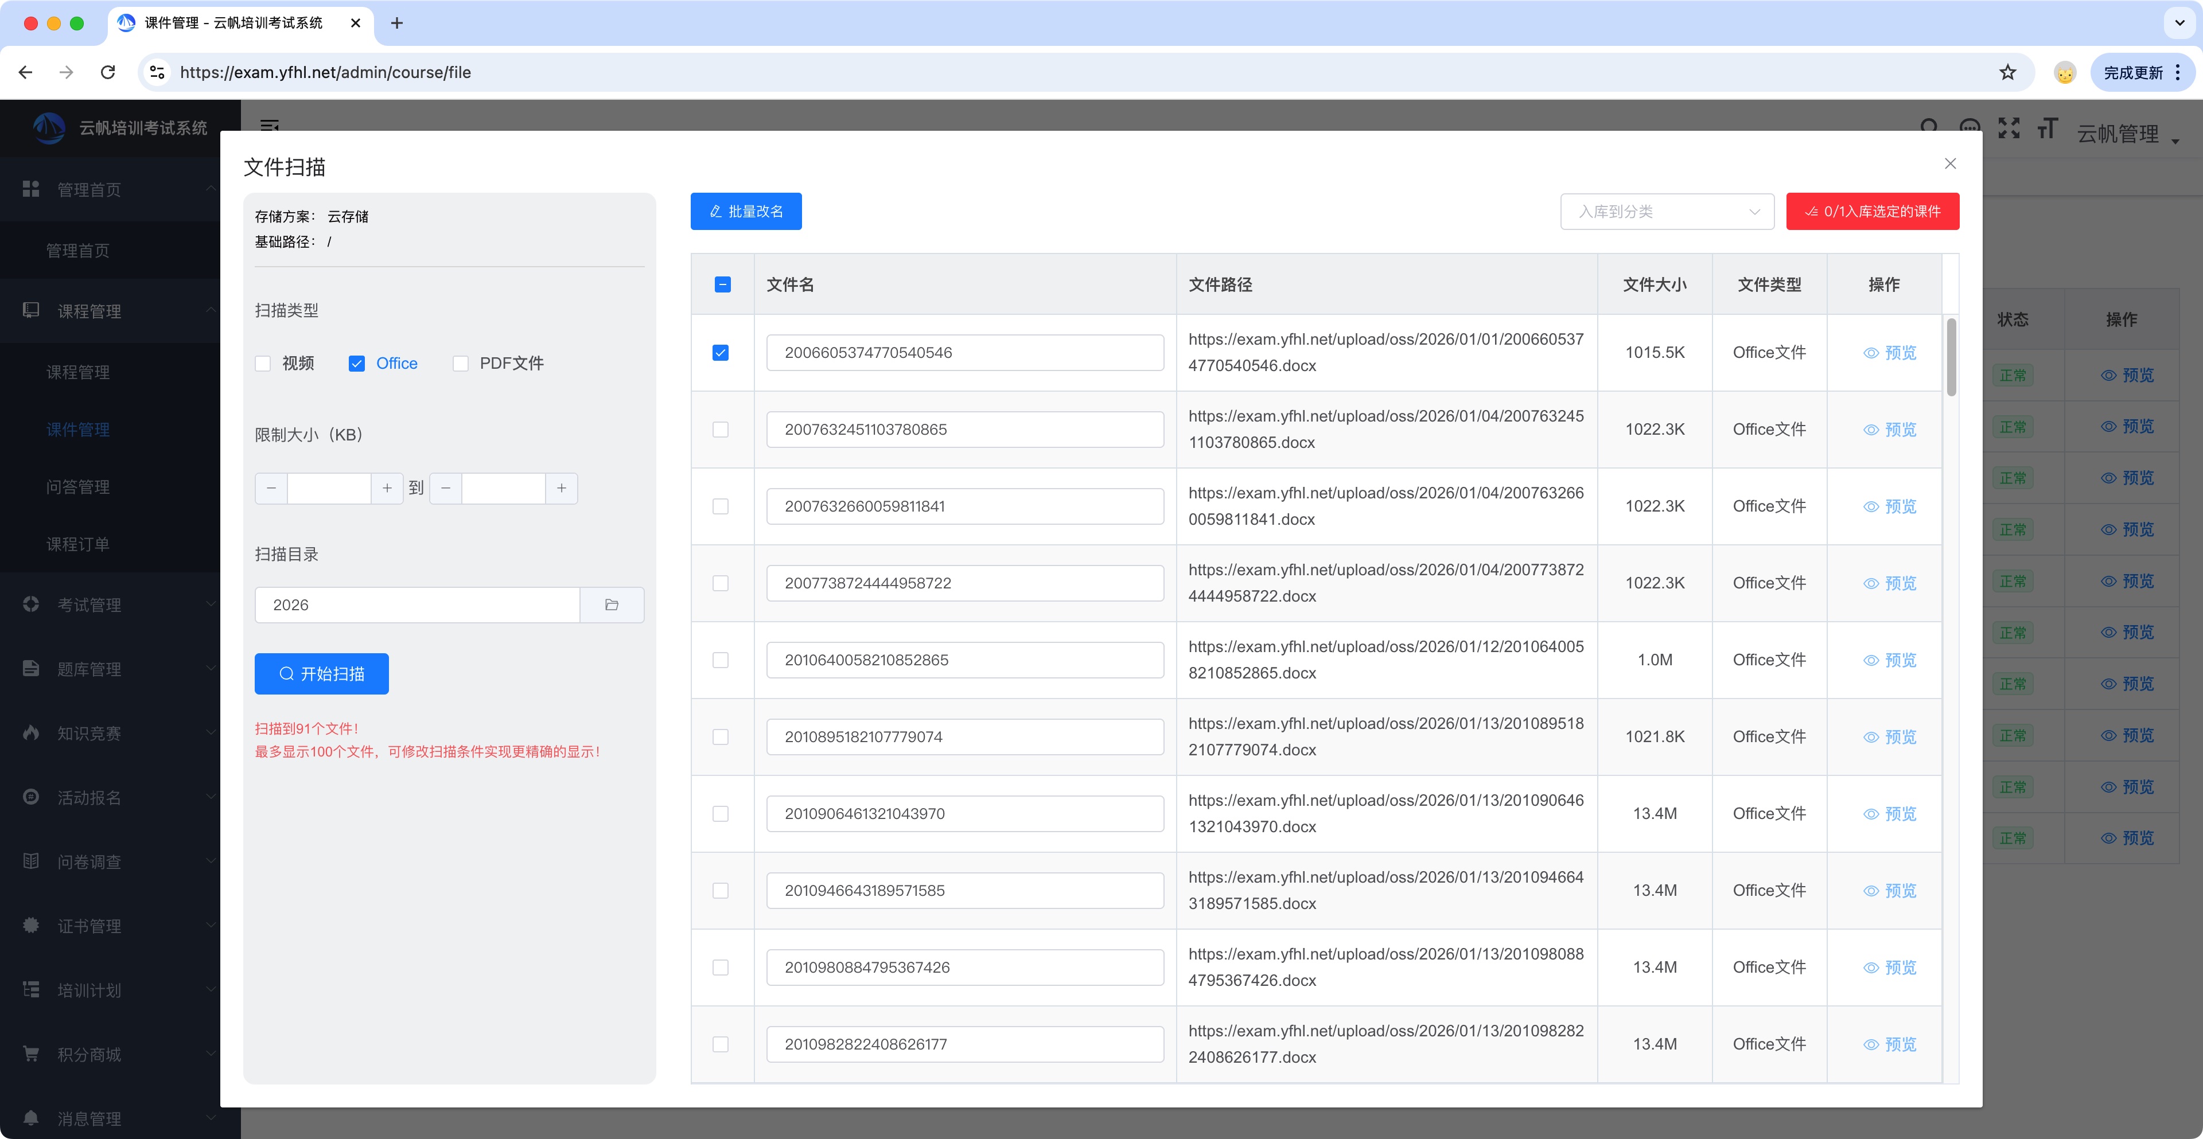Click the folder browse icon beside scan directory
This screenshot has height=1139, width=2203.
click(x=612, y=604)
